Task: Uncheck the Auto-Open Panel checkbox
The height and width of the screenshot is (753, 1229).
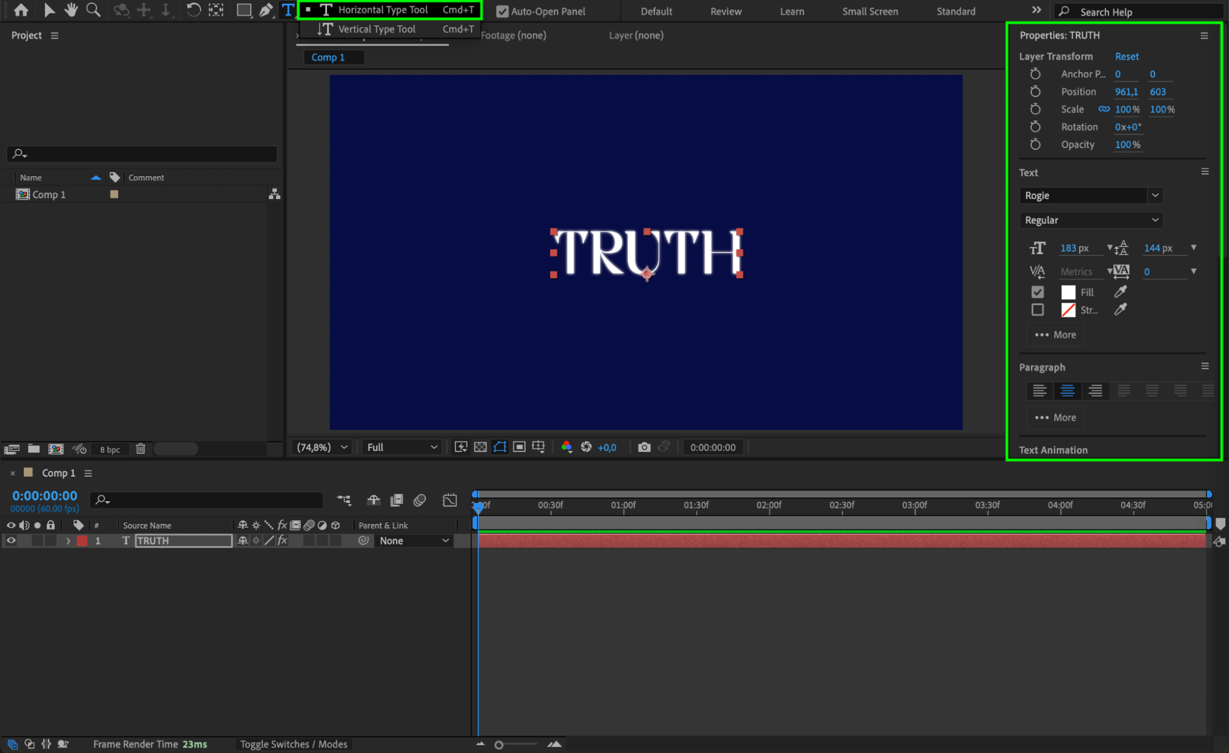Action: (x=502, y=11)
